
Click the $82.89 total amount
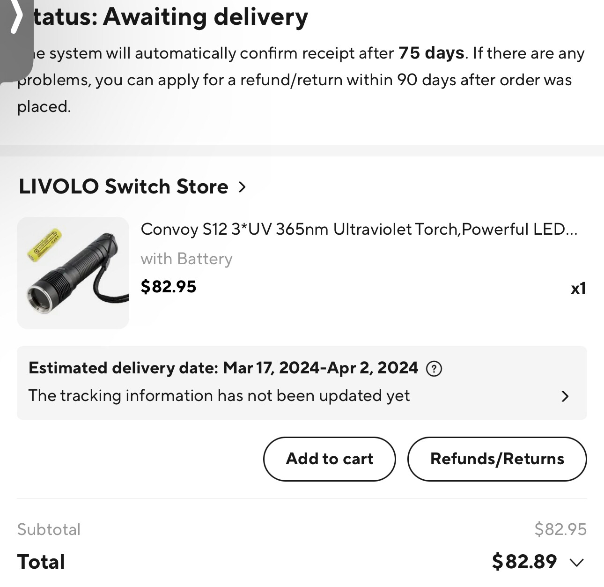coord(524,561)
